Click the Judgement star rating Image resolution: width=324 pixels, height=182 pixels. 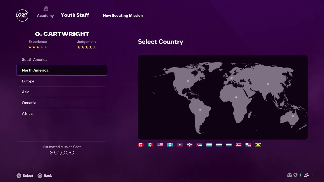point(87,47)
